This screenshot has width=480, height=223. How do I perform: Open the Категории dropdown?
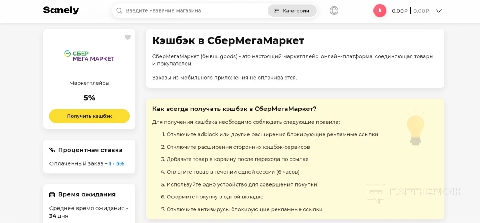[292, 11]
